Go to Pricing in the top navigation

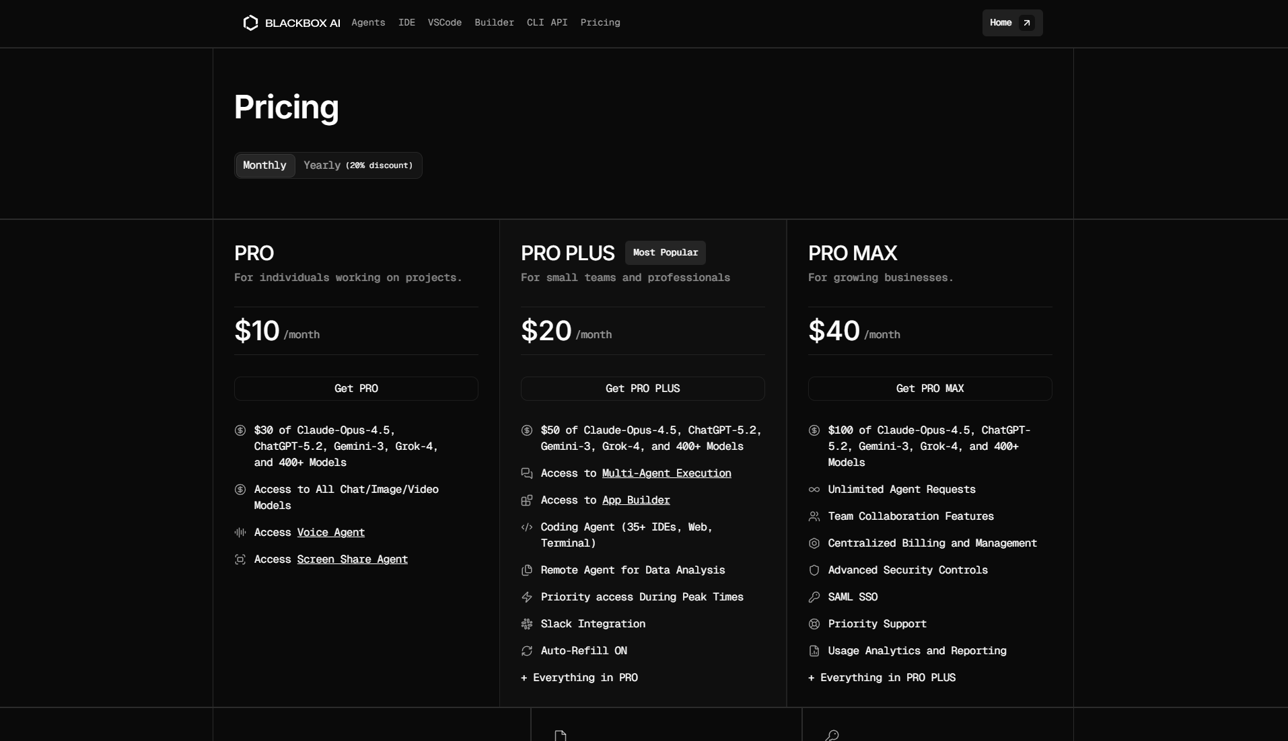coord(600,23)
